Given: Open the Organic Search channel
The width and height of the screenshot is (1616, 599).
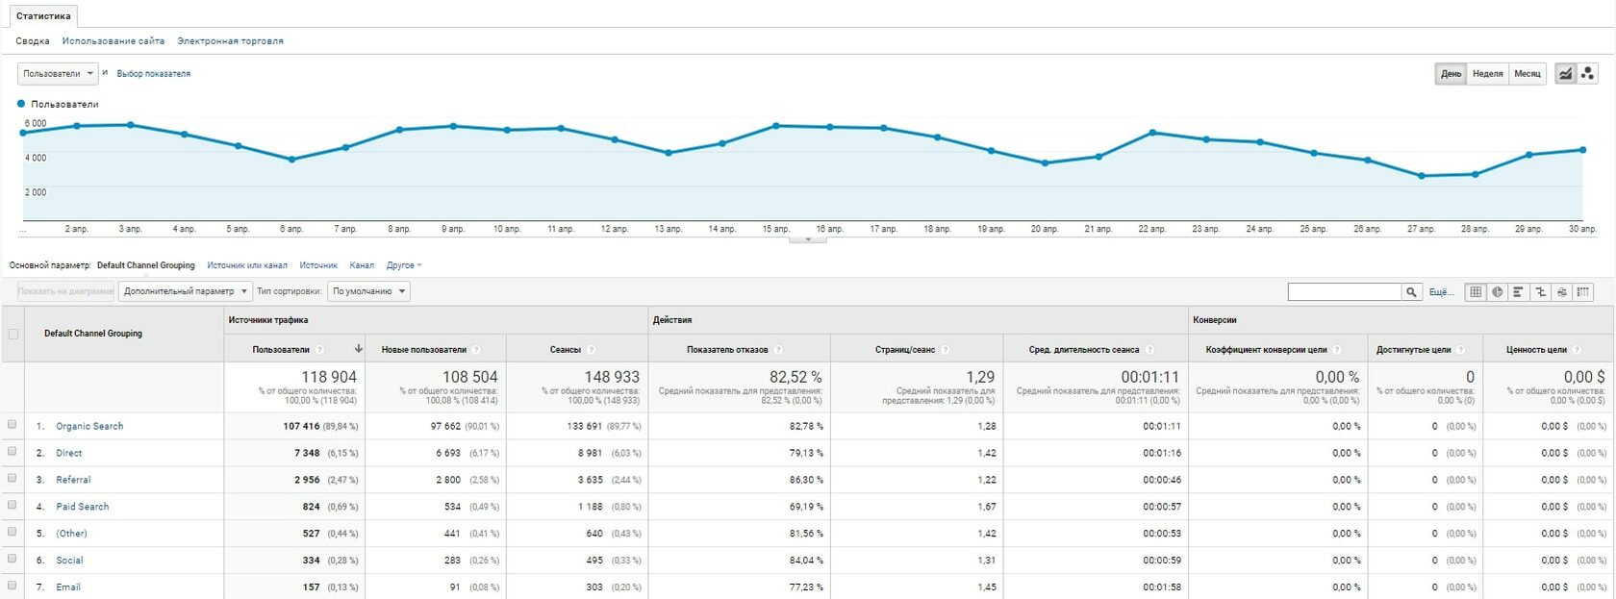Looking at the screenshot, I should pyautogui.click(x=89, y=426).
